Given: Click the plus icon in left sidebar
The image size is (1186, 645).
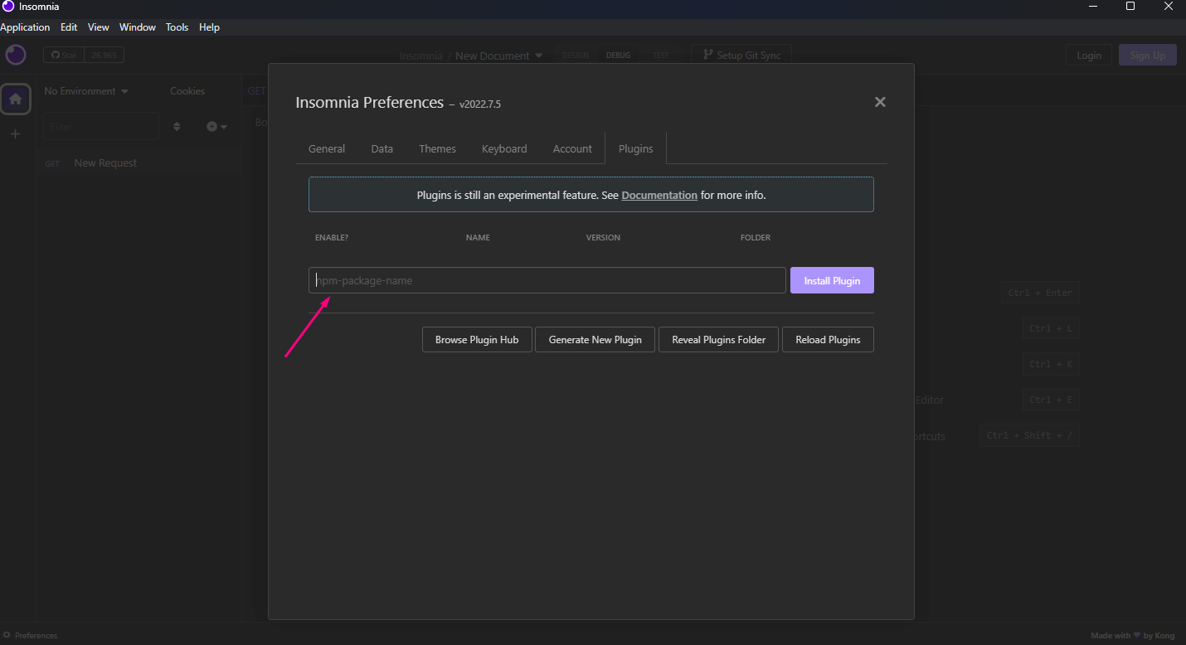Looking at the screenshot, I should (x=15, y=133).
